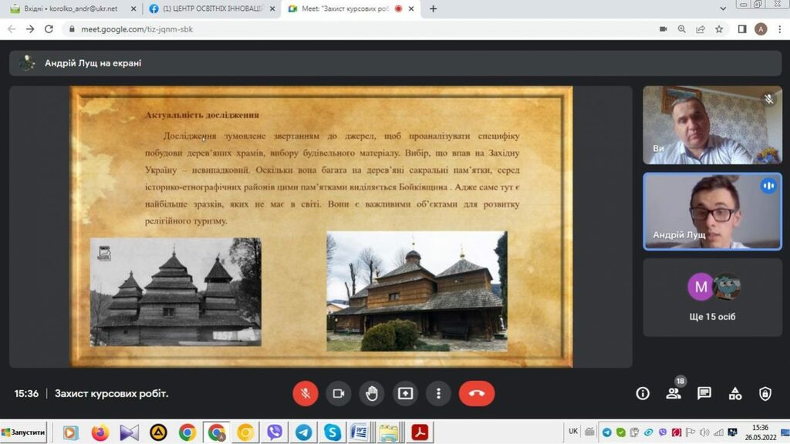Click the Present now screen share icon
The height and width of the screenshot is (444, 790).
click(405, 393)
